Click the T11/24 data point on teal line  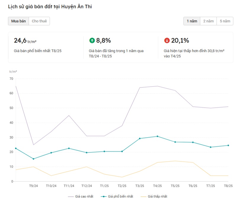(69, 148)
